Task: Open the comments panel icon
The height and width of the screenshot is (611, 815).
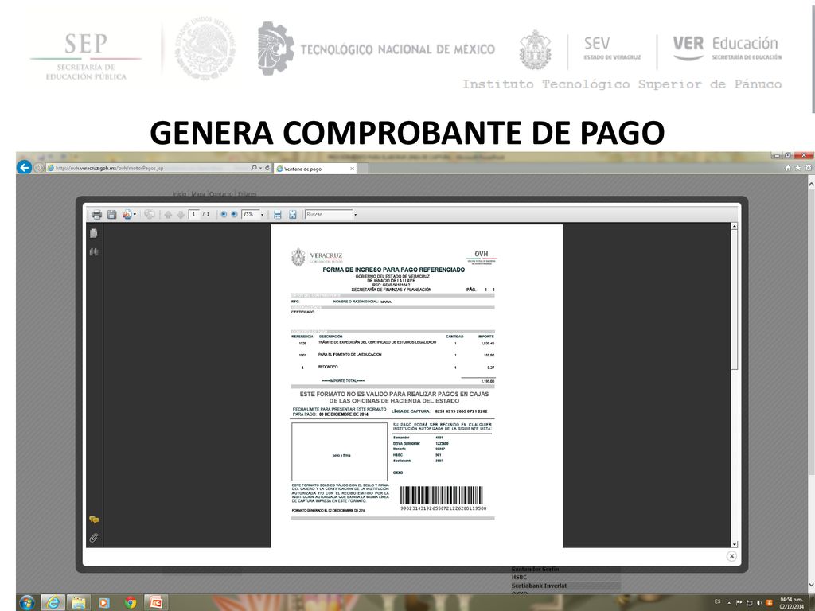Action: [94, 520]
